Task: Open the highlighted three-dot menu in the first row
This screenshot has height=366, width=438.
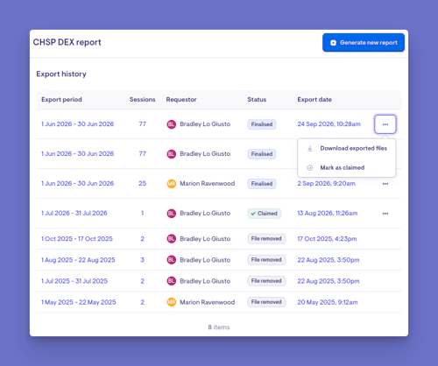Action: click(x=385, y=124)
